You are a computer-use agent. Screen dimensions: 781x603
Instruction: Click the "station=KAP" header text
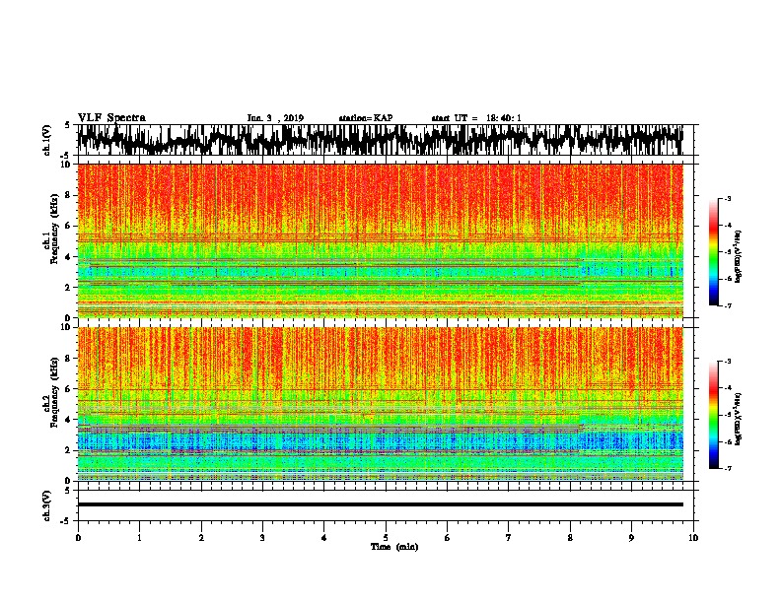pos(366,118)
